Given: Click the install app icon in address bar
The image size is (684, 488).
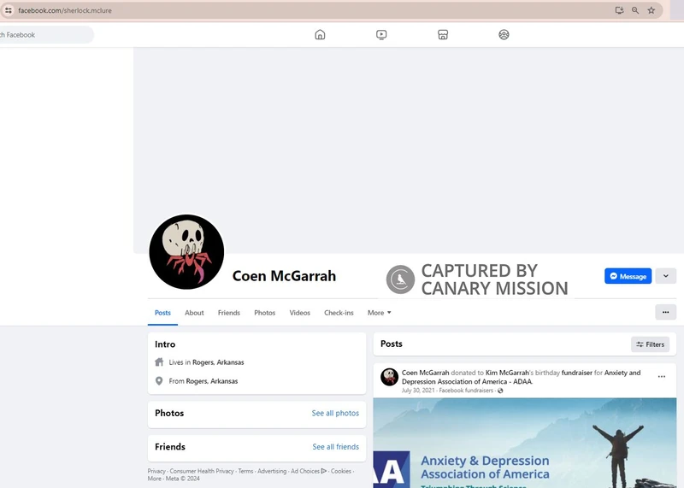Looking at the screenshot, I should (x=619, y=10).
